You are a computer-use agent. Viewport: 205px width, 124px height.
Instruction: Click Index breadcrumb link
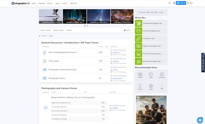pyautogui.click(x=51, y=36)
